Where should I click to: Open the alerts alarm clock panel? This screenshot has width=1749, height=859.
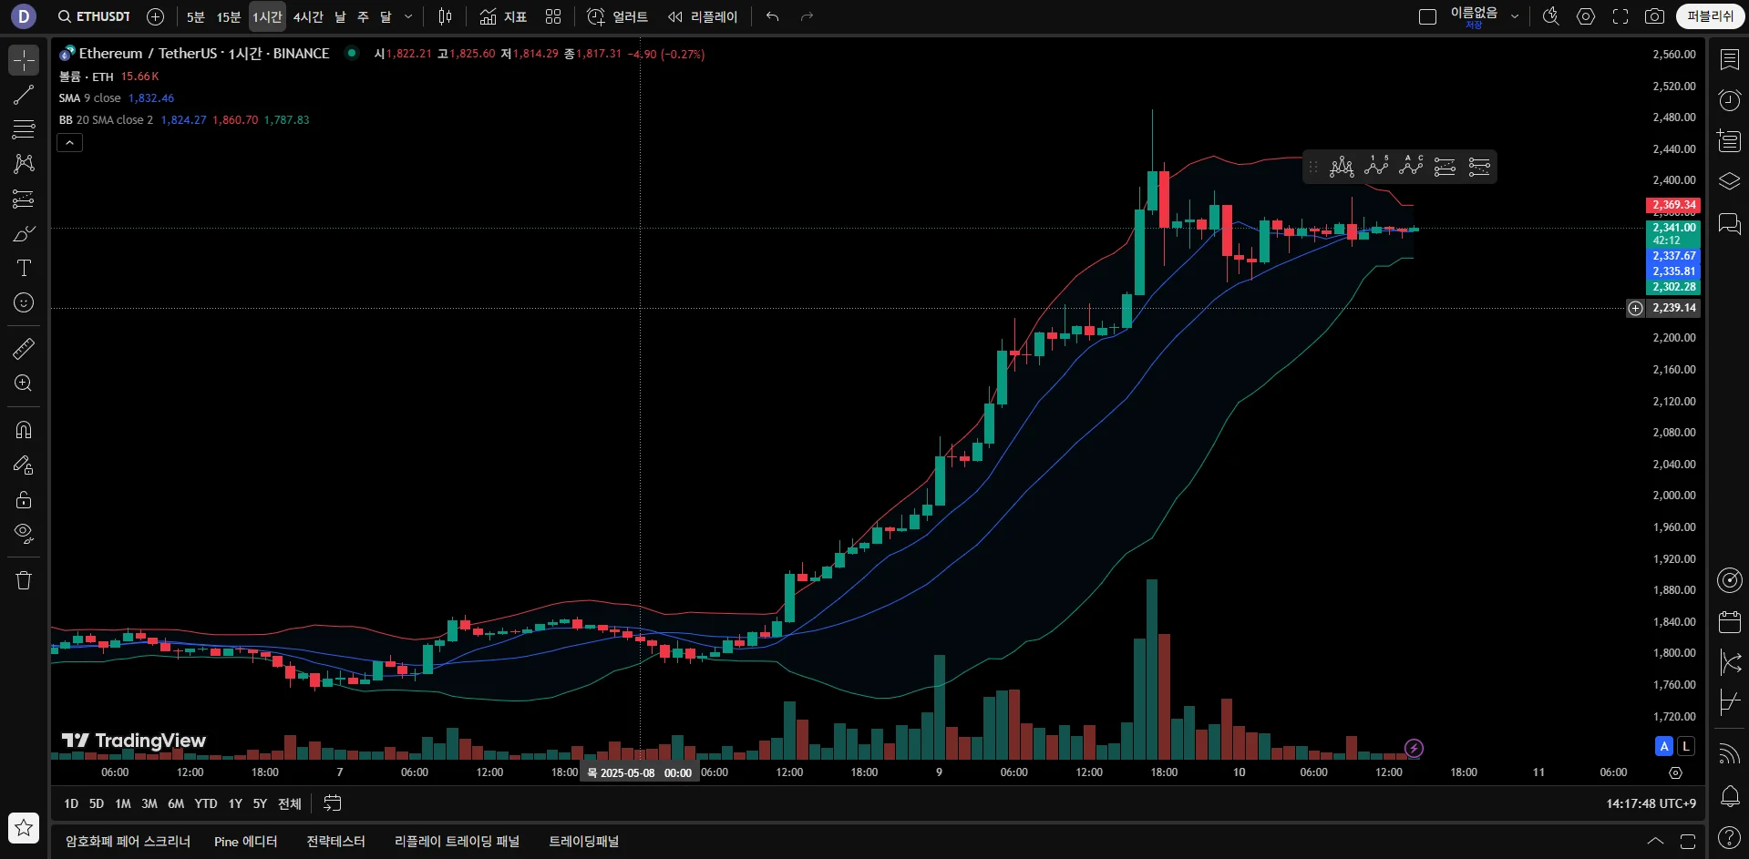(1729, 100)
